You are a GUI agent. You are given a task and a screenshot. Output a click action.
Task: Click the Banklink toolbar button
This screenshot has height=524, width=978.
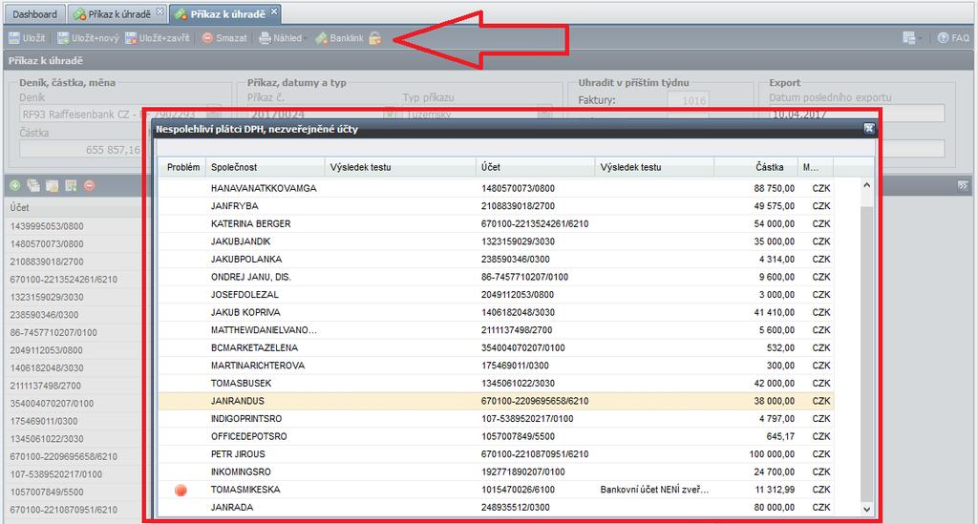point(339,38)
